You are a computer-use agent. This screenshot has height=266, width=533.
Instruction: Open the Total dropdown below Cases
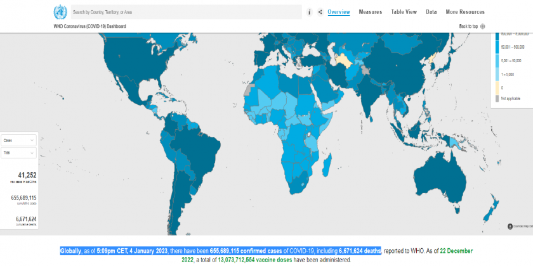click(18, 153)
